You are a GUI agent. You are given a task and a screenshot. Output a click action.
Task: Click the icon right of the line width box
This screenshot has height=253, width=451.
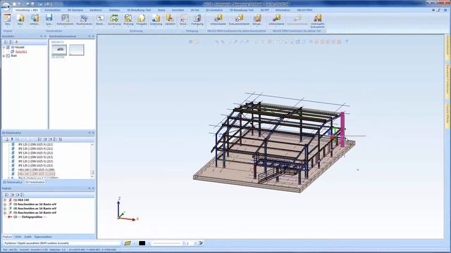201,243
